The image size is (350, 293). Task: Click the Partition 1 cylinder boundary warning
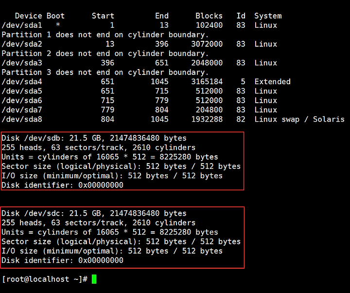click(105, 35)
